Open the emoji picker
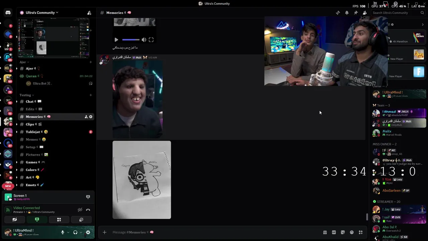428x241 pixels. 351,232
